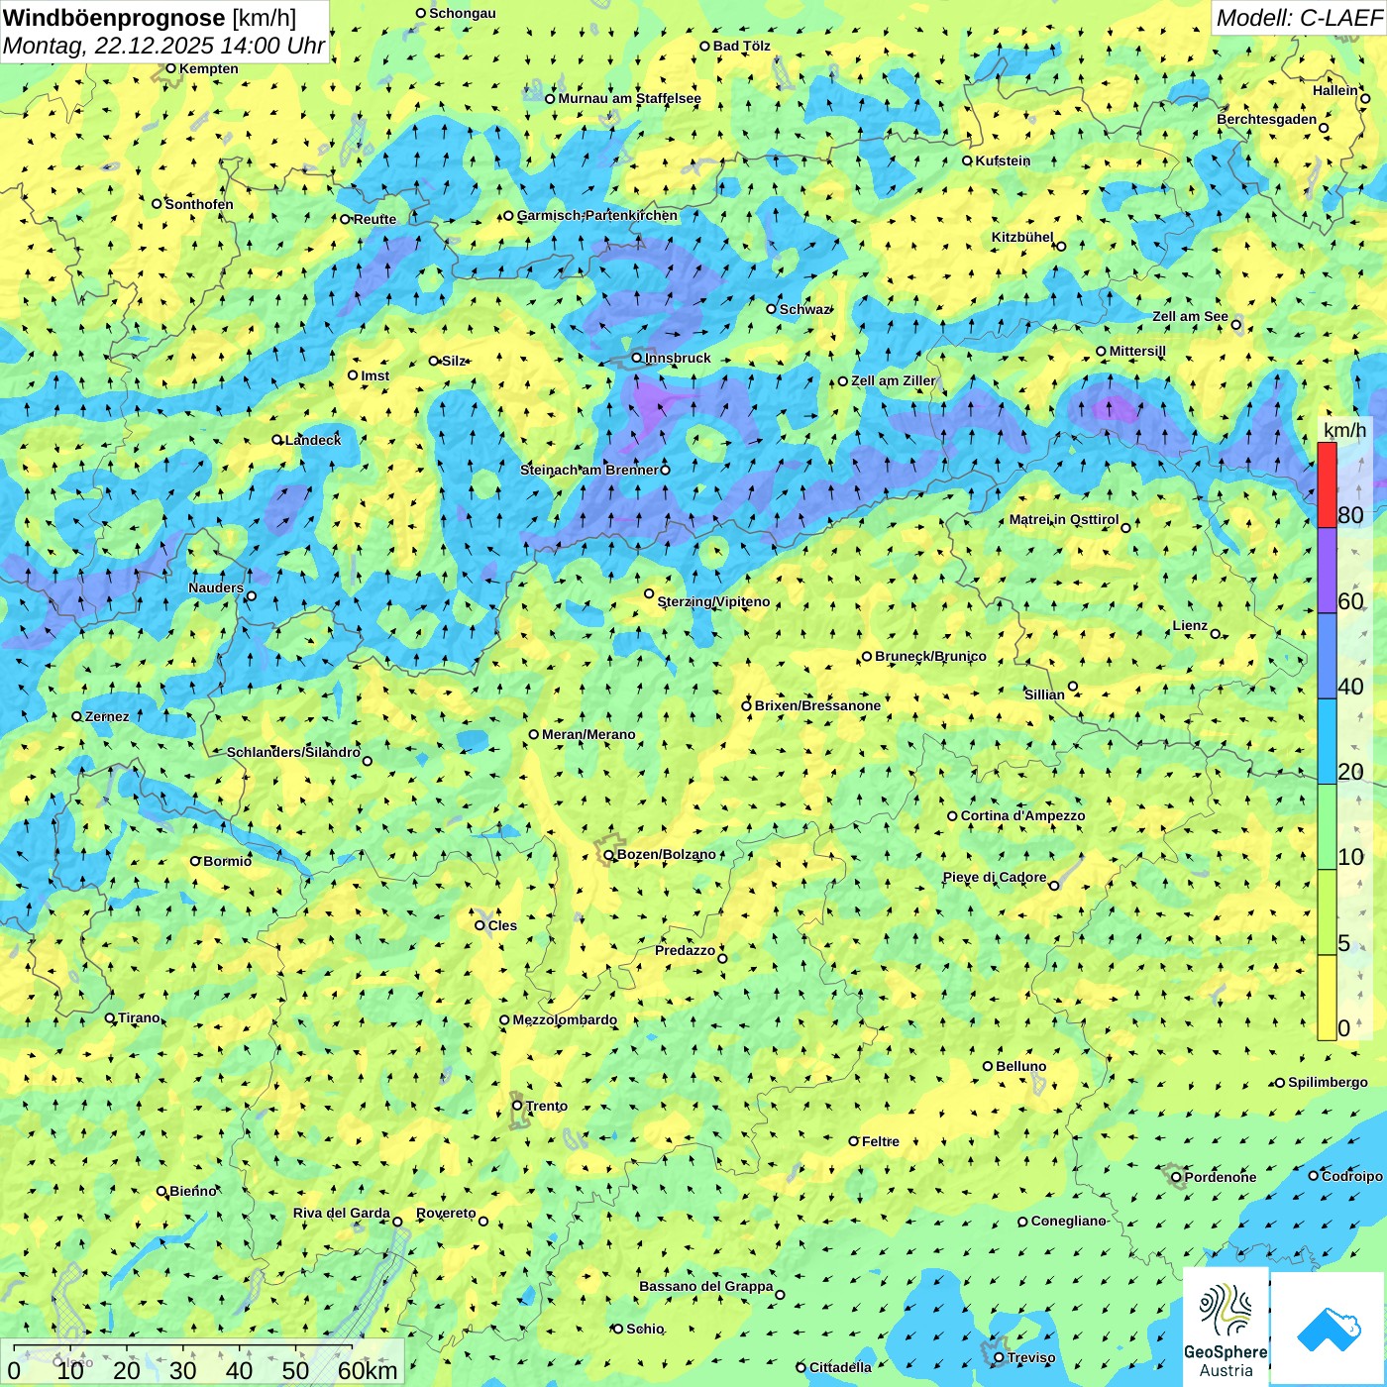The height and width of the screenshot is (1387, 1387).
Task: Click the Nauders city label
Action: coord(216,587)
